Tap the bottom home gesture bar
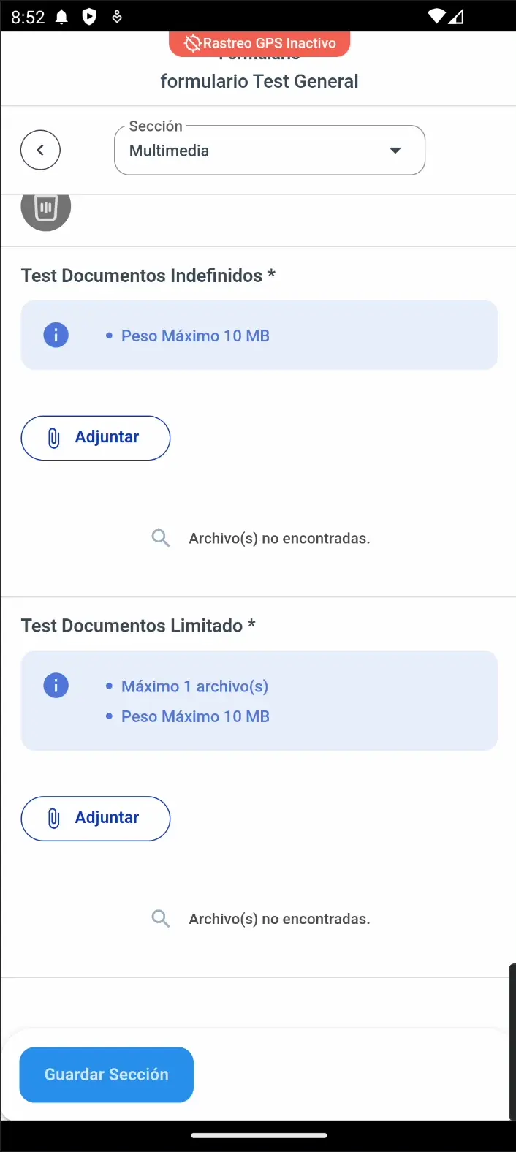The width and height of the screenshot is (516, 1152). 259,1135
